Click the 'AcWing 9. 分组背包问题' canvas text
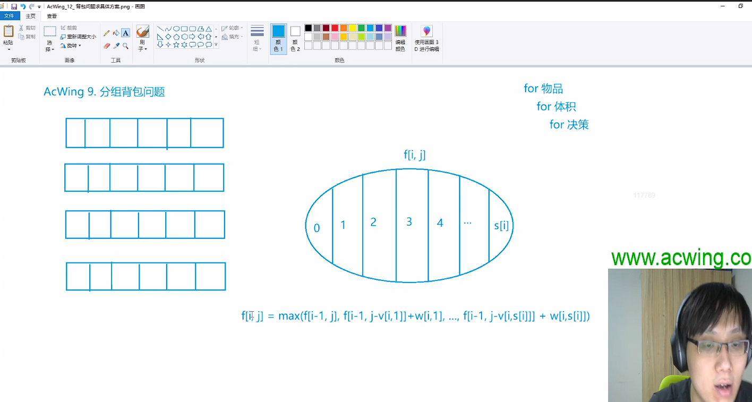The image size is (752, 402). tap(104, 92)
